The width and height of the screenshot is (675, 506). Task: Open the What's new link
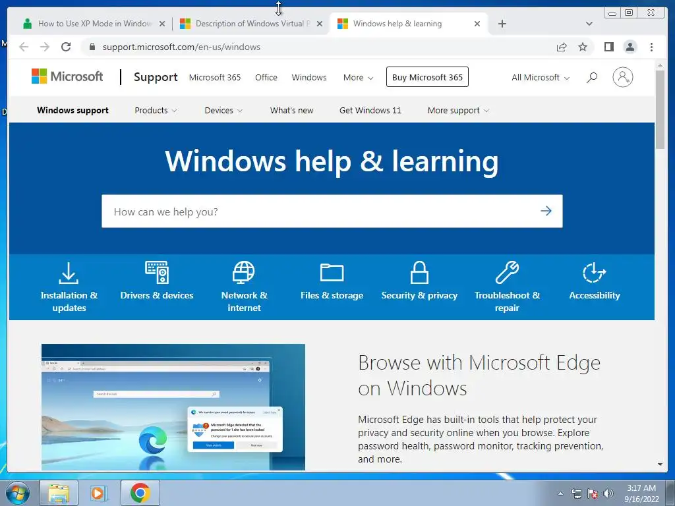click(291, 110)
